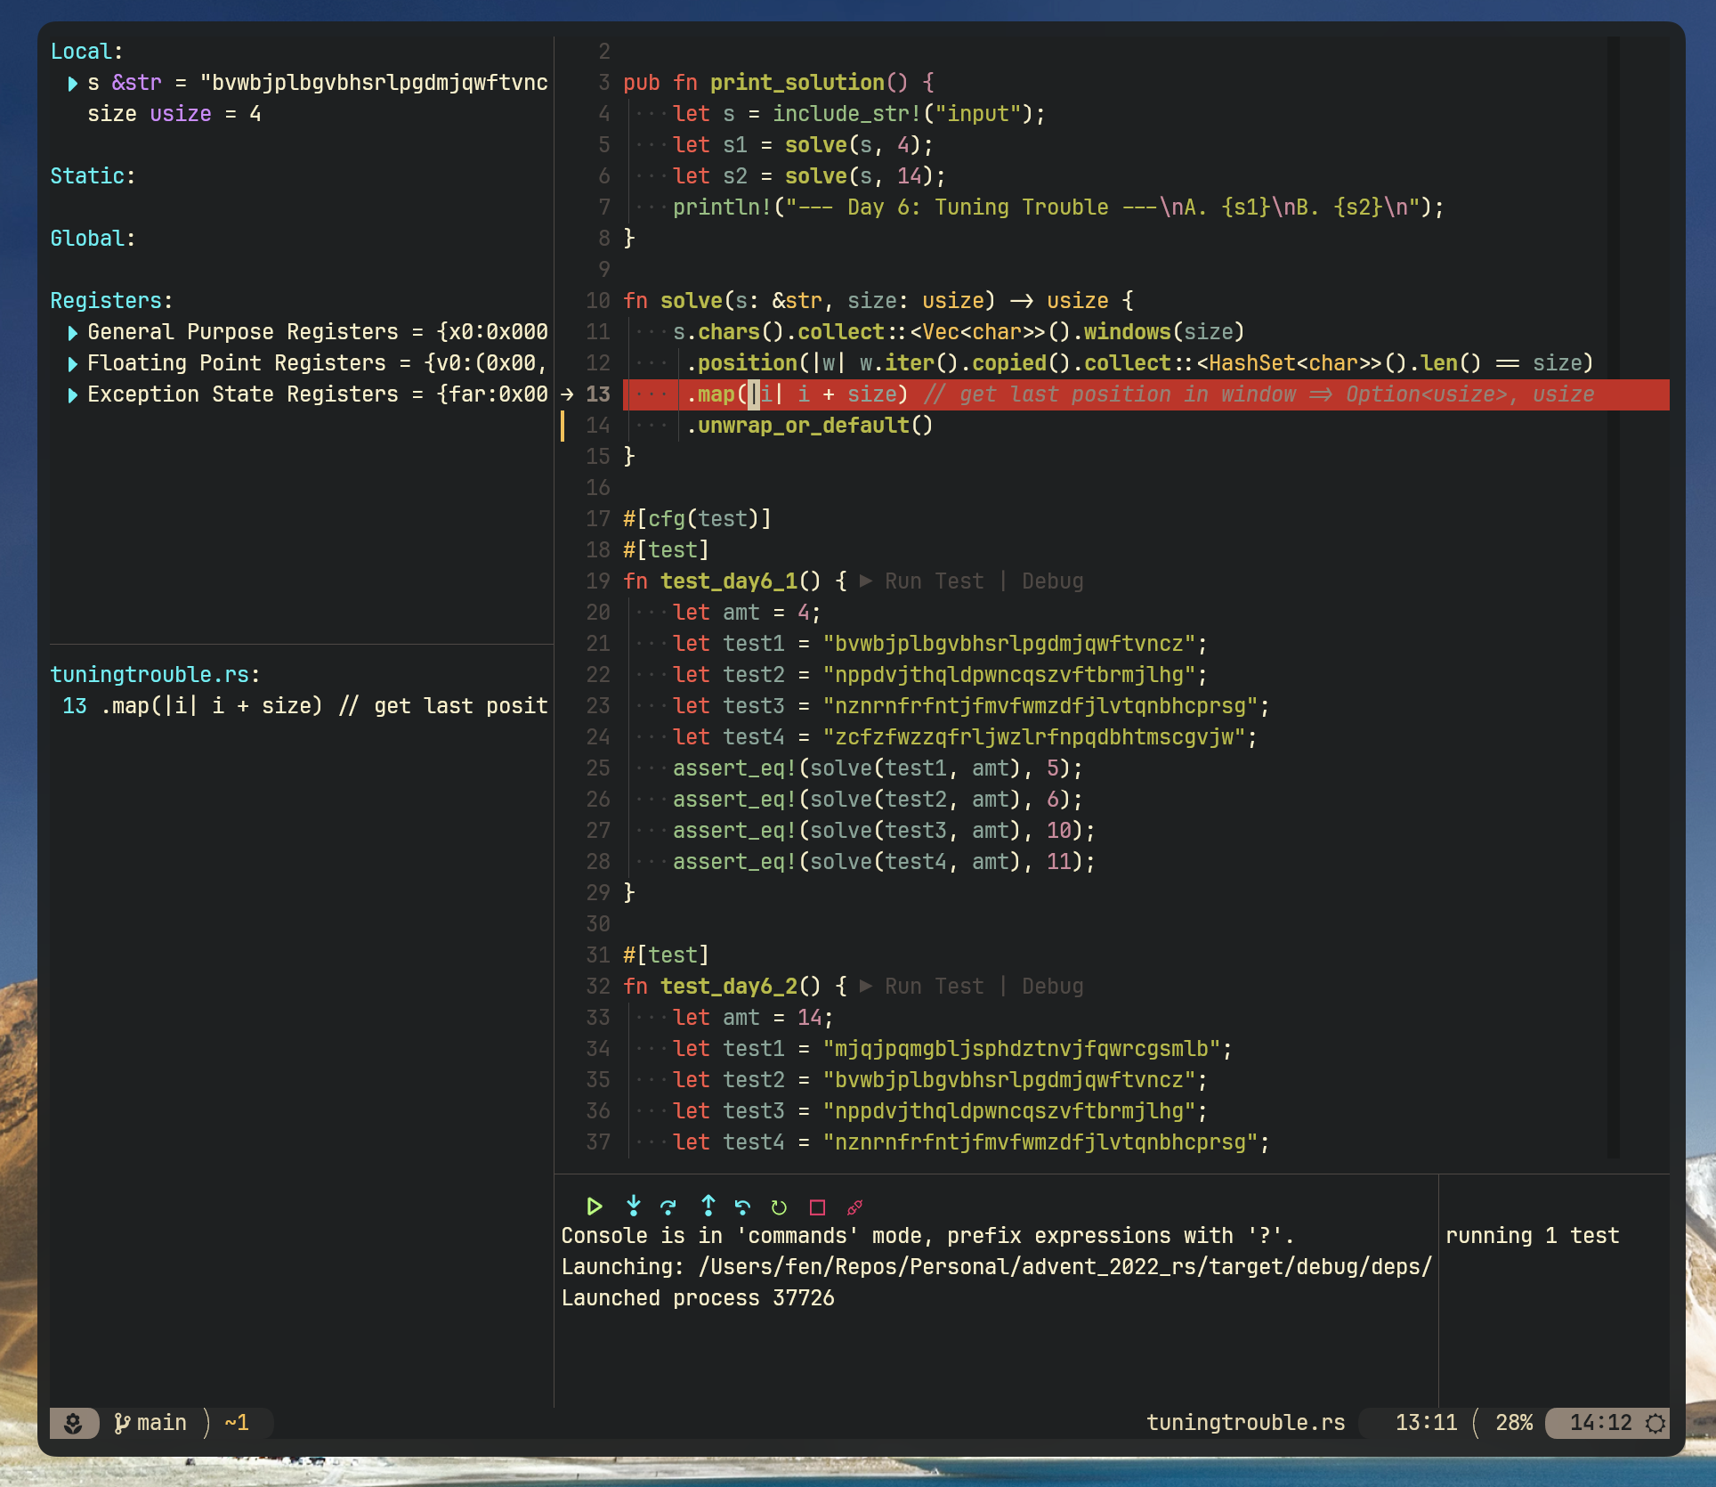Screen dimensions: 1716x1487
Task: Click the editor vertical scrollbar
Action: [1614, 597]
